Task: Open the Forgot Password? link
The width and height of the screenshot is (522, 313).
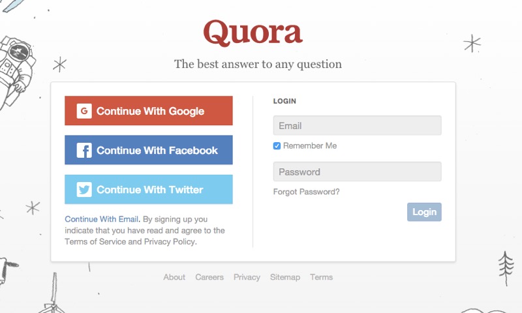Action: [x=306, y=192]
